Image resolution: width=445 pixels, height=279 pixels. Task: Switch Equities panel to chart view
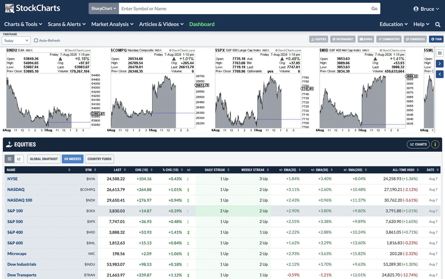click(19, 159)
